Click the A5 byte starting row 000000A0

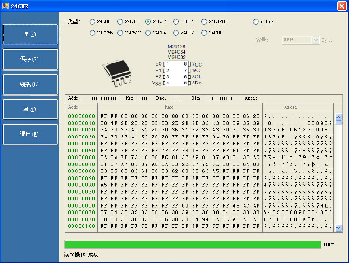pos(104,185)
